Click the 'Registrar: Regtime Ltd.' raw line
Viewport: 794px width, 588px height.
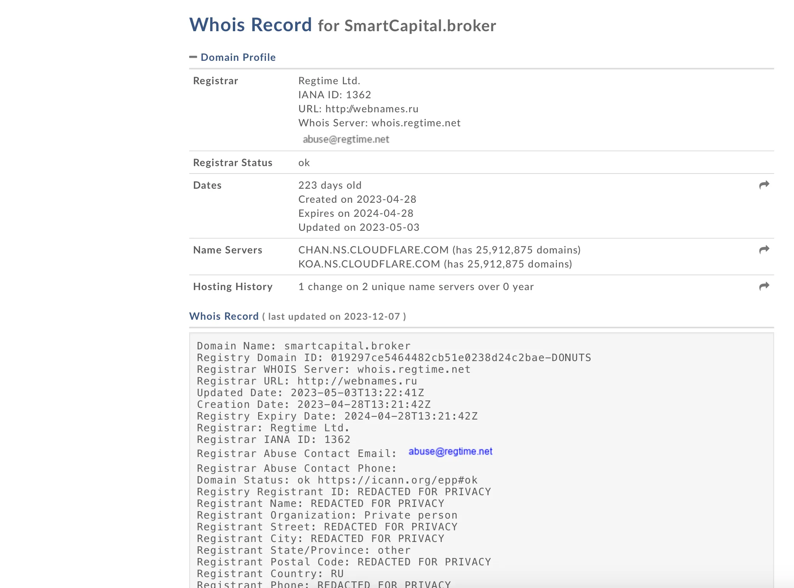click(x=273, y=428)
